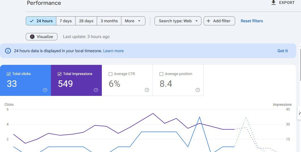Click the help icon on Total impressions card
The image size is (301, 152).
coord(96,90)
